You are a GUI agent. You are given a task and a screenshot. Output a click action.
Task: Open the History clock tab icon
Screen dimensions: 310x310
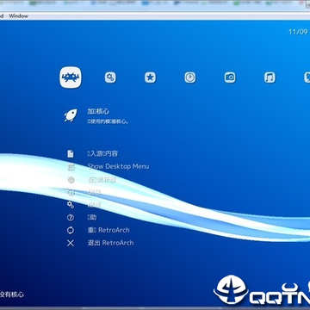click(x=190, y=77)
